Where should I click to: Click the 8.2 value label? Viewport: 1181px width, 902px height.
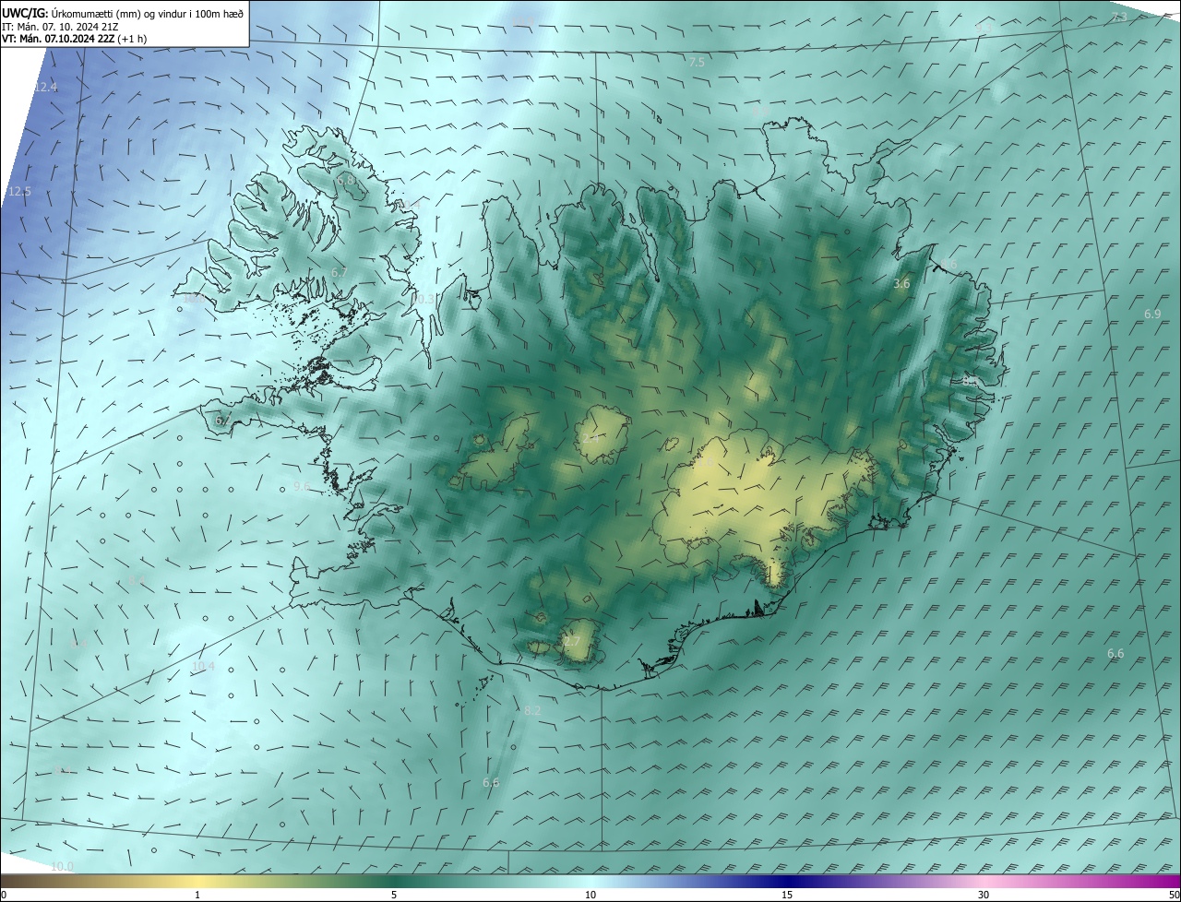point(532,710)
